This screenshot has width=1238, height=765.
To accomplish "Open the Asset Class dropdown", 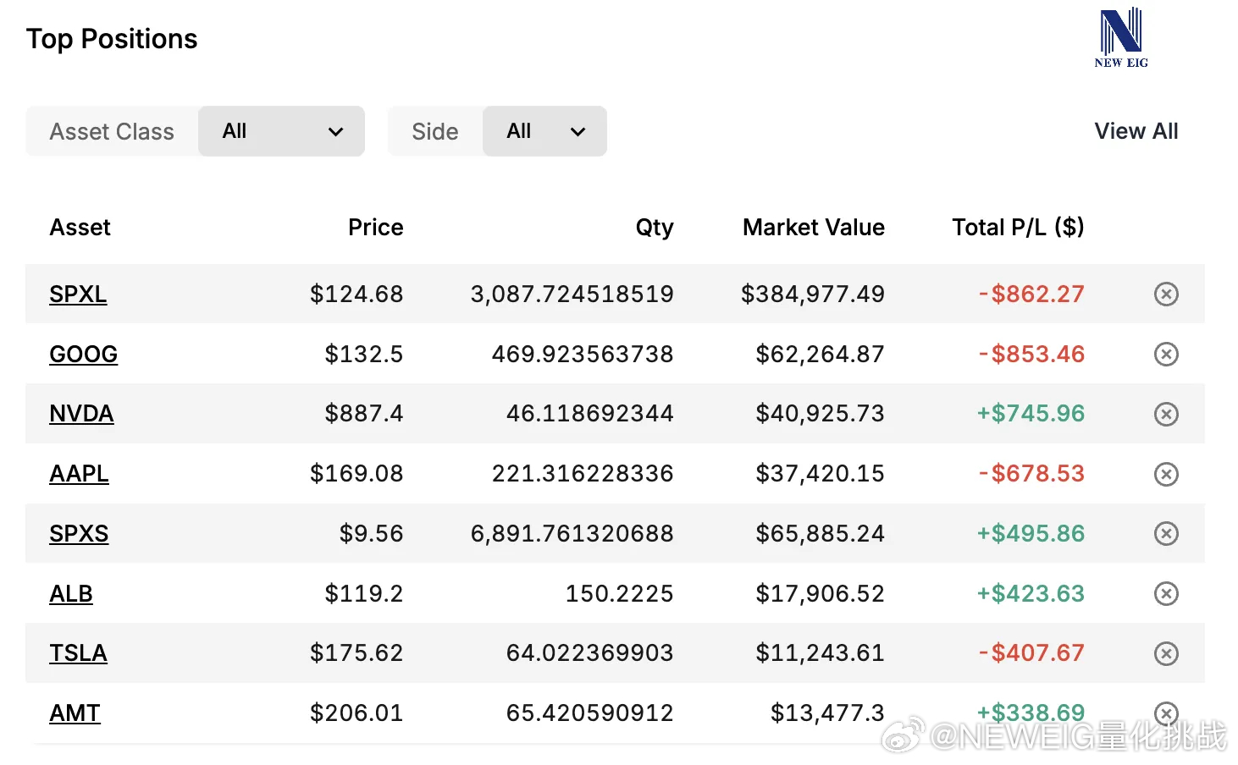I will [281, 131].
